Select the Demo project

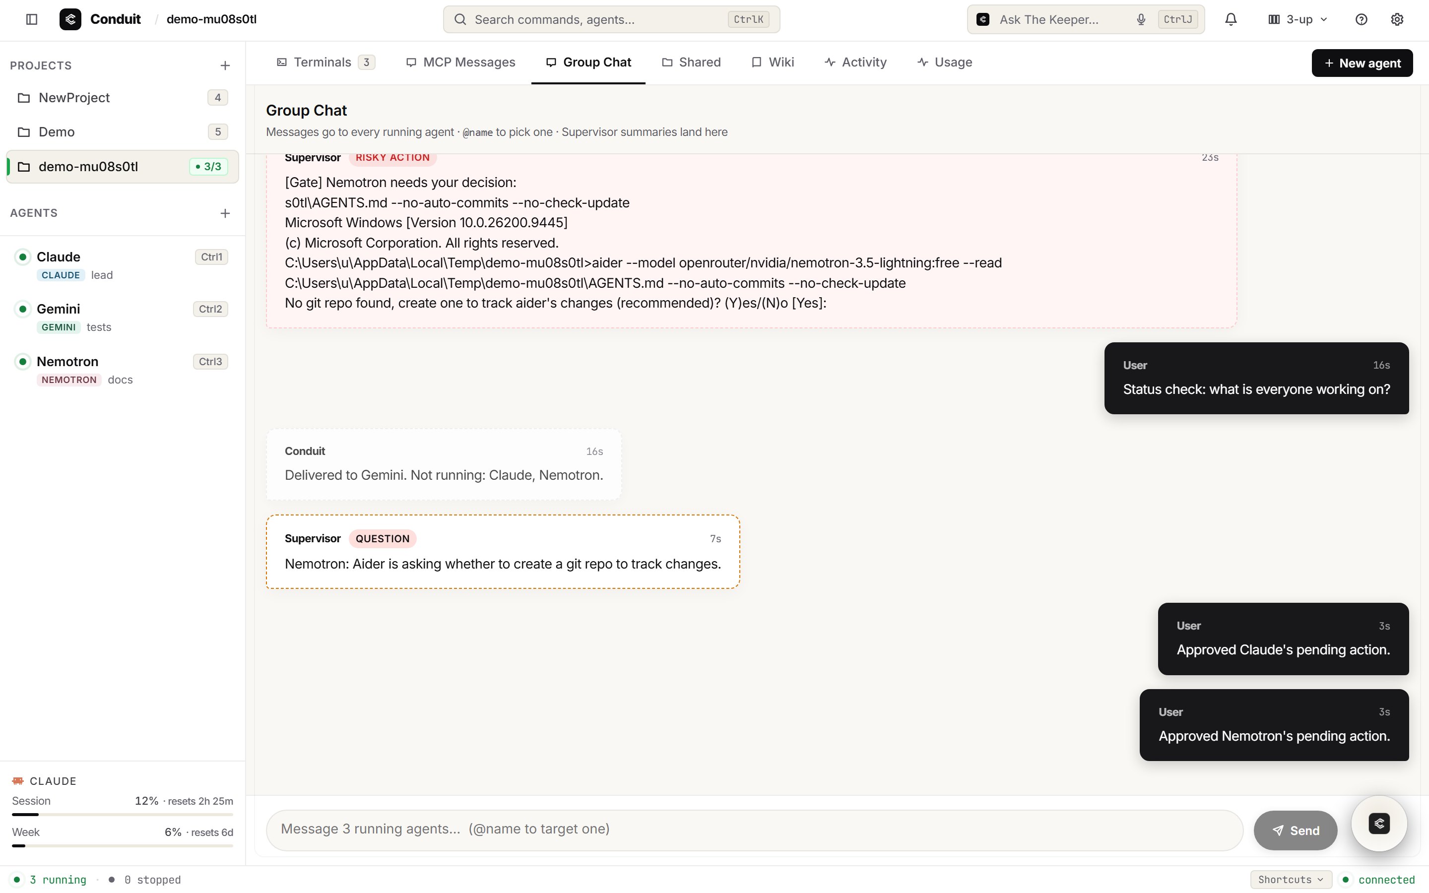122,132
